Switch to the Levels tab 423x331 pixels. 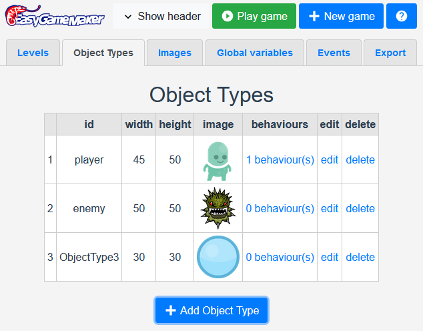(33, 53)
